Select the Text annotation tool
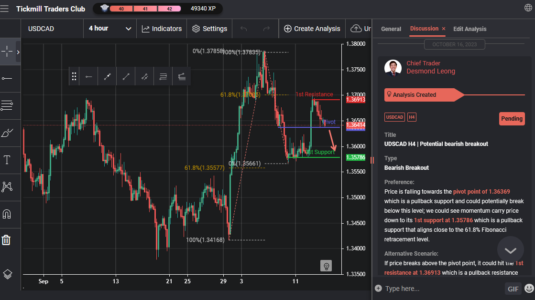The width and height of the screenshot is (535, 300). point(7,160)
